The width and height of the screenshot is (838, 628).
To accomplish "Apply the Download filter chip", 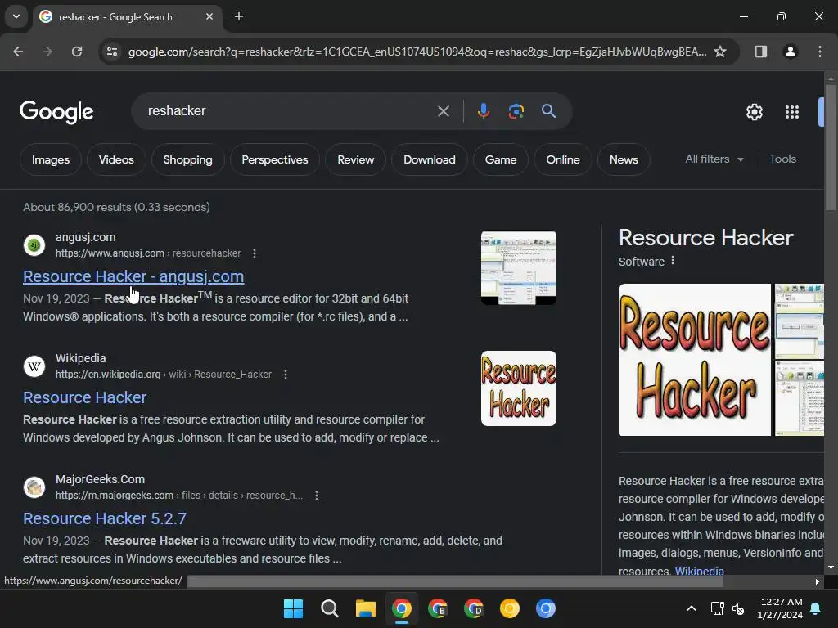I will tap(430, 159).
